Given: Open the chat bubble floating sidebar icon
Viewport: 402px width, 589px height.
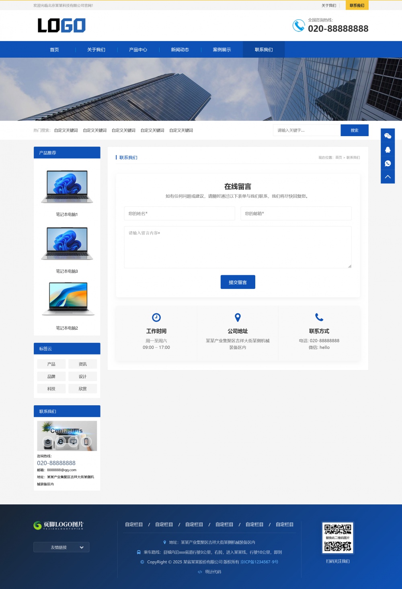Looking at the screenshot, I should click(x=388, y=163).
